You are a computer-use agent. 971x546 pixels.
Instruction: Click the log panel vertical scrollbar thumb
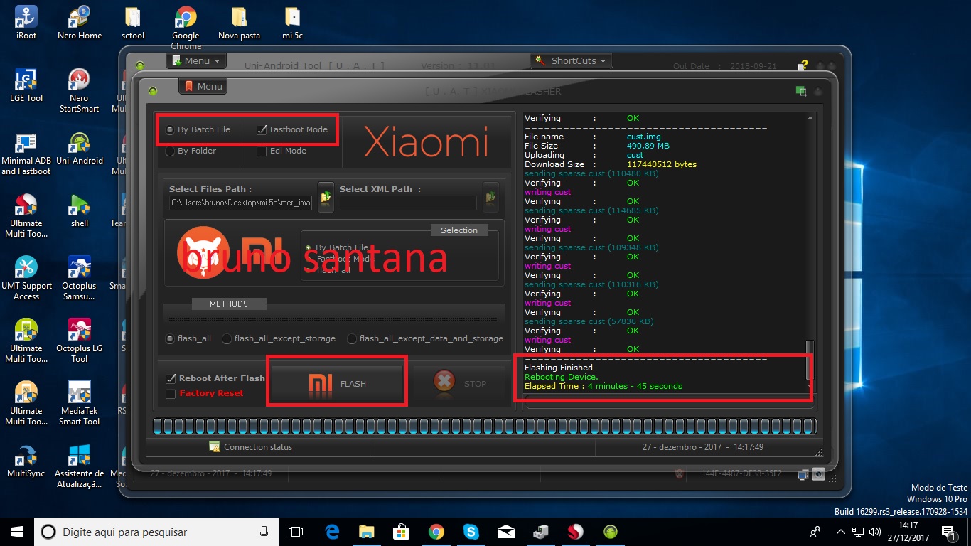click(x=810, y=360)
